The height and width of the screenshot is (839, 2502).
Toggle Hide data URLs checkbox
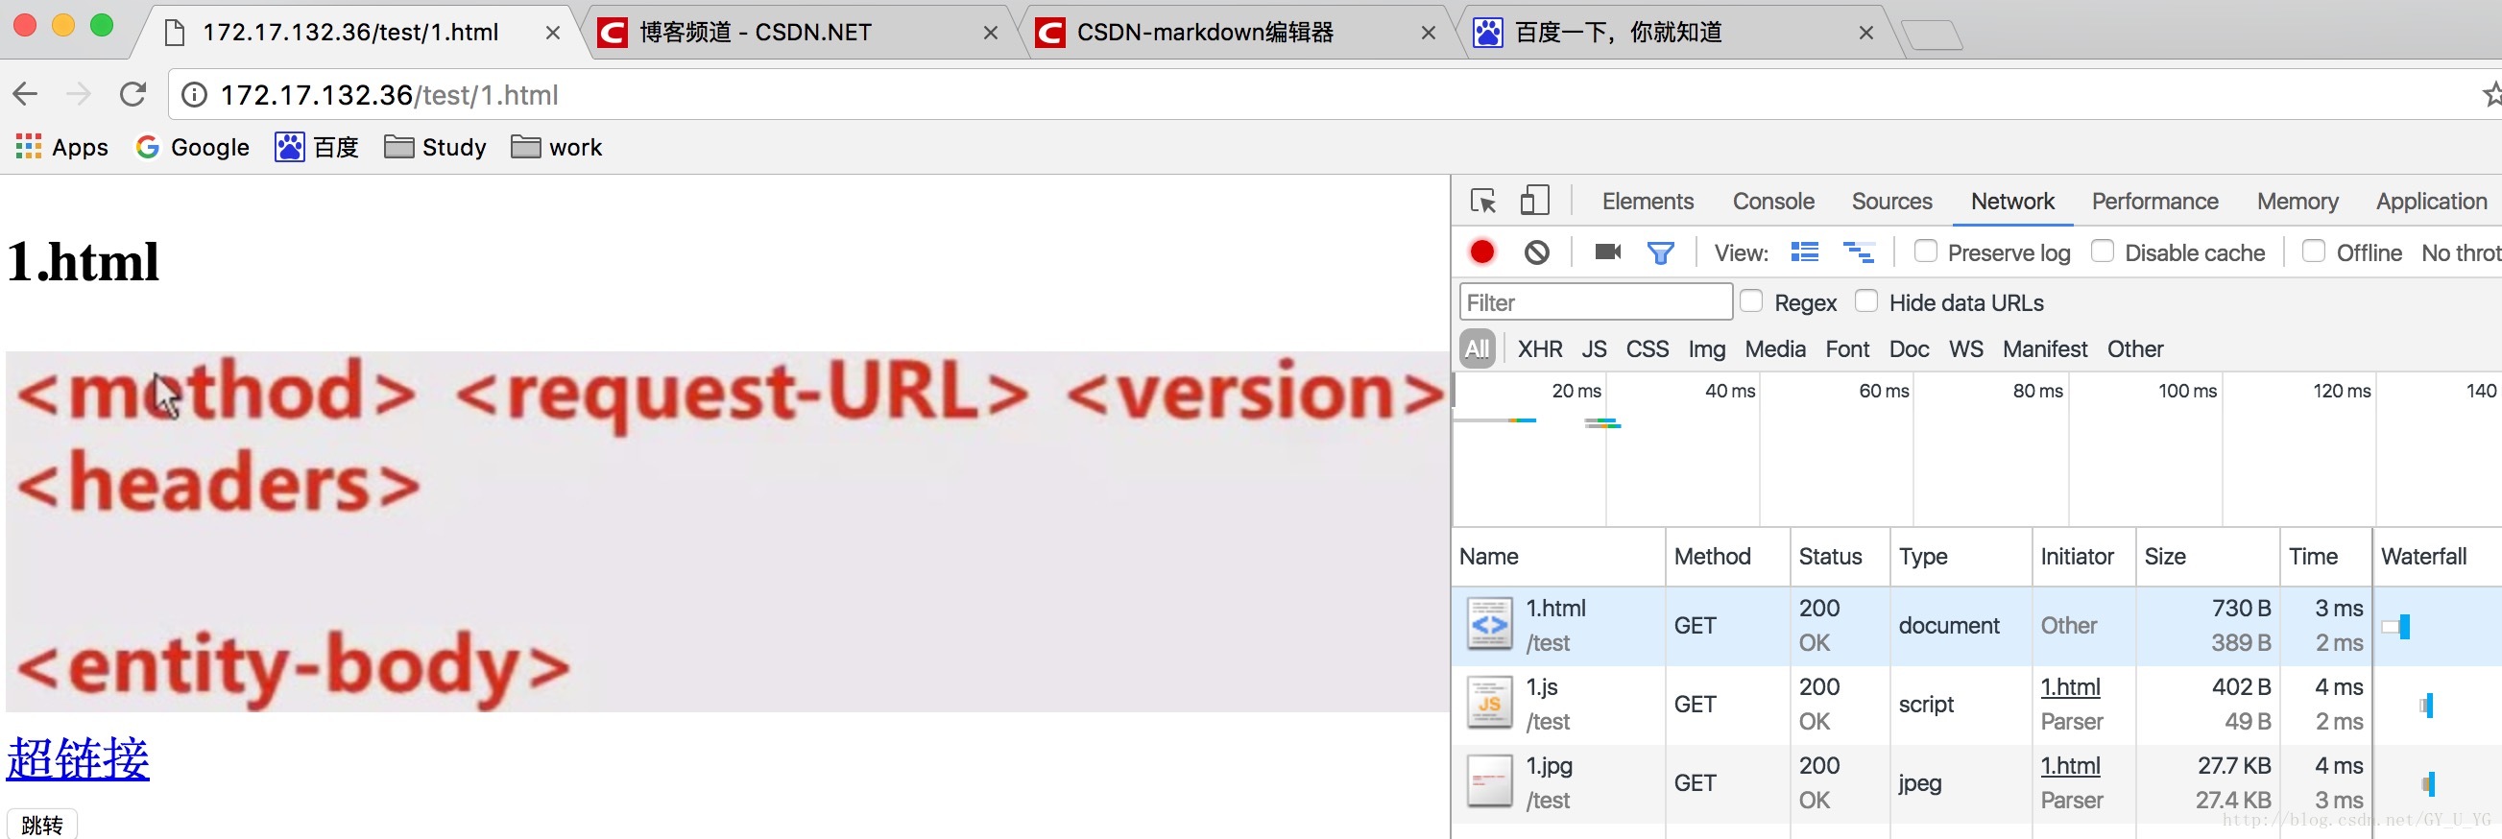pyautogui.click(x=1865, y=301)
